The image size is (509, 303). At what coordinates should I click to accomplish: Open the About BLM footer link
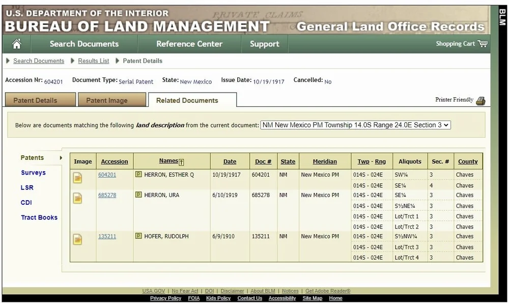tap(263, 291)
